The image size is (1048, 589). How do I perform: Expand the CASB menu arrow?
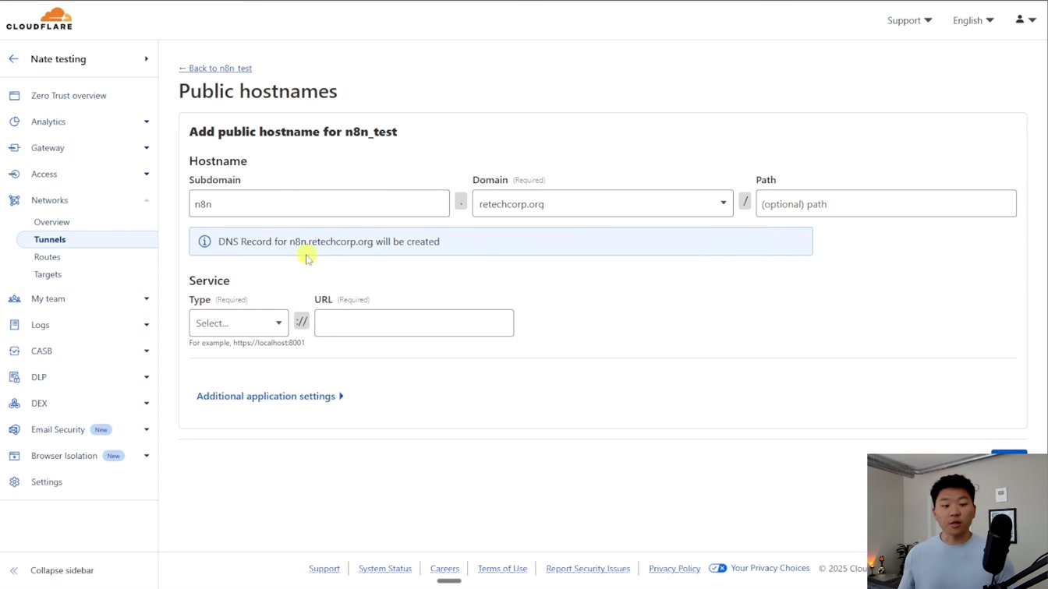coord(146,351)
